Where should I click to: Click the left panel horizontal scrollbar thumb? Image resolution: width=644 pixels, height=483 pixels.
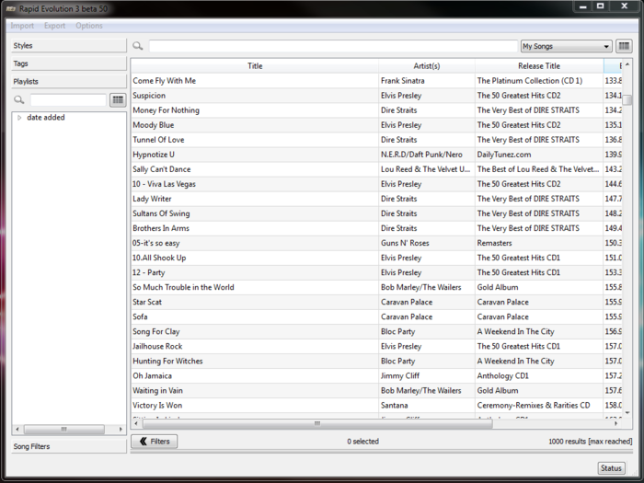tap(64, 430)
